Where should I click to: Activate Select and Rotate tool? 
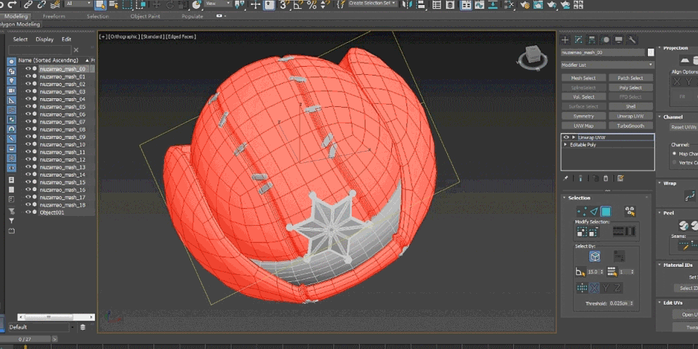pos(170,4)
